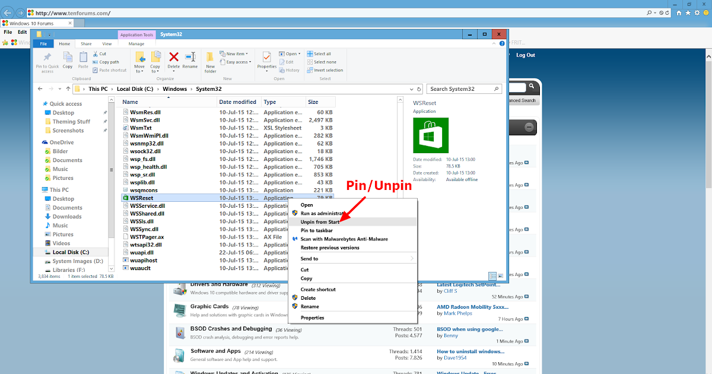This screenshot has width=712, height=374.
Task: Click the WSReset preview store icon
Action: [431, 135]
